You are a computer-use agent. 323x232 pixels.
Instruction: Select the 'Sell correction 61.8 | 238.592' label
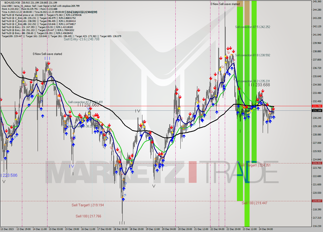253,55
